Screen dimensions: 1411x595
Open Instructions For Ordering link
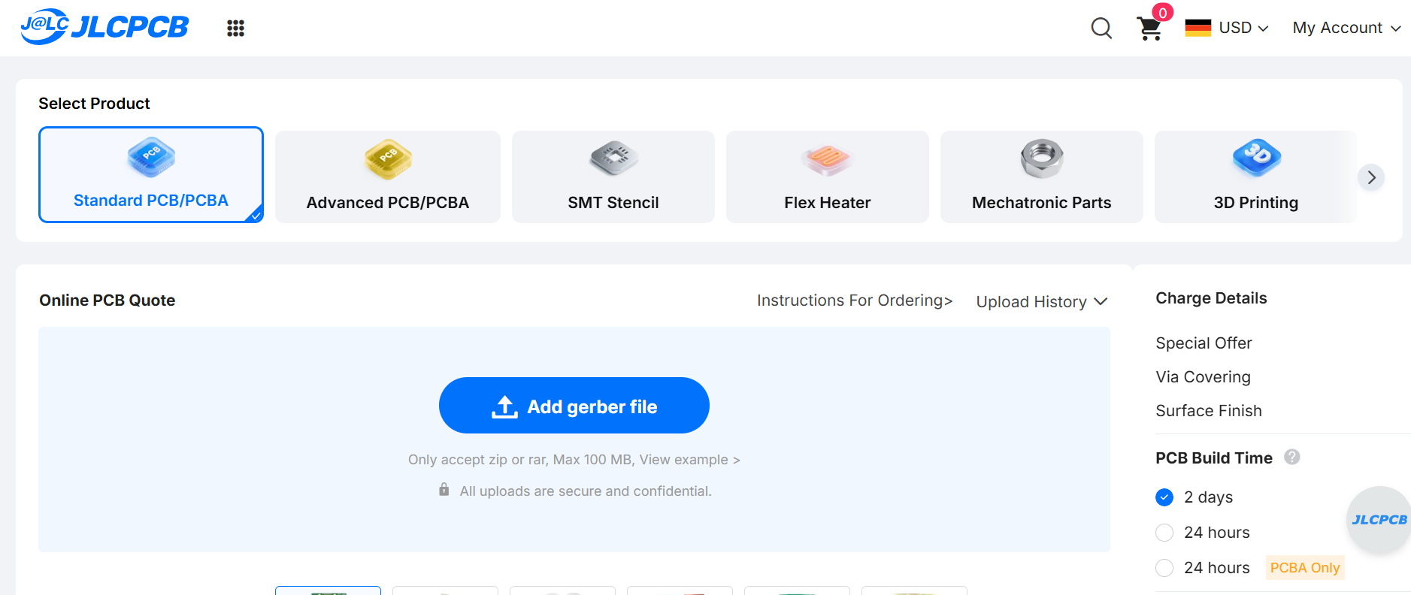tap(855, 301)
